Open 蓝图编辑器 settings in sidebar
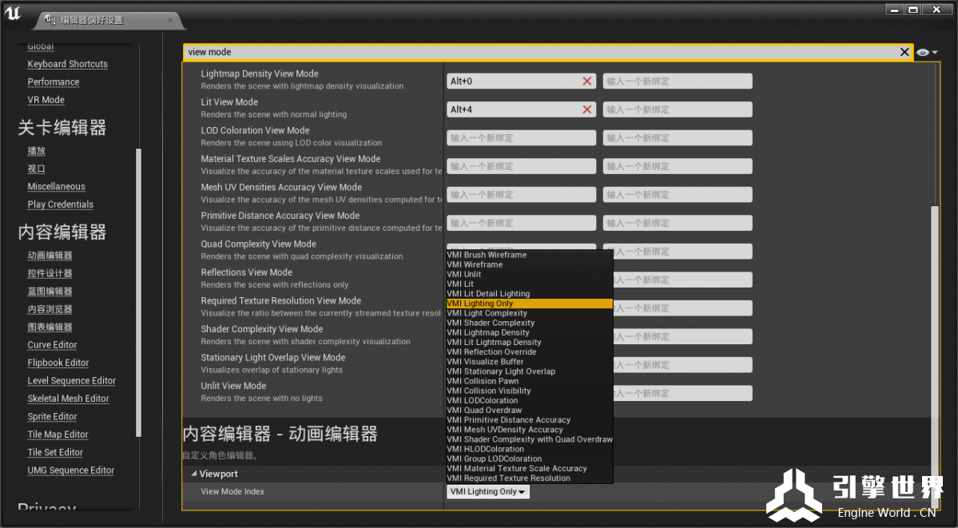Screen dimensions: 958x528 [50, 291]
